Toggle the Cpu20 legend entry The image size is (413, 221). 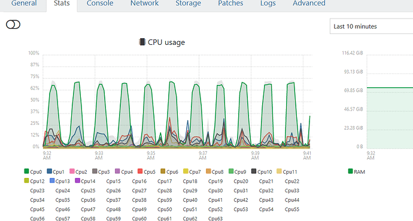tap(241, 181)
